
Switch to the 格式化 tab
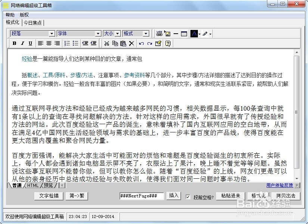13,22
